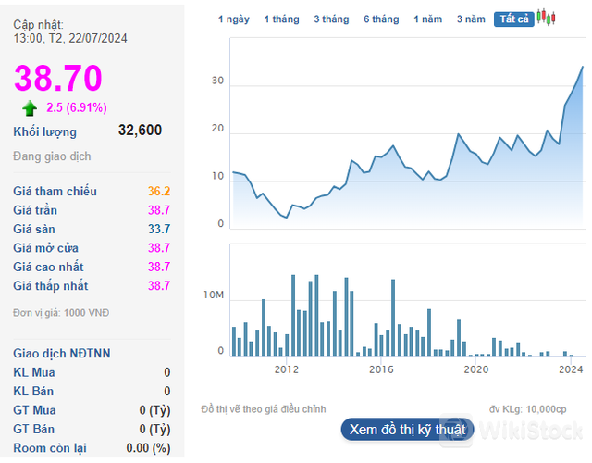Select the '3 năm' time range
Screen dimensions: 592x463
point(471,19)
